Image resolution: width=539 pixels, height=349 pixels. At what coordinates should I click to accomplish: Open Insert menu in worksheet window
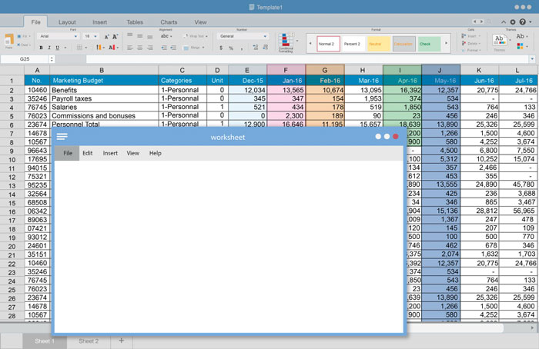(110, 153)
